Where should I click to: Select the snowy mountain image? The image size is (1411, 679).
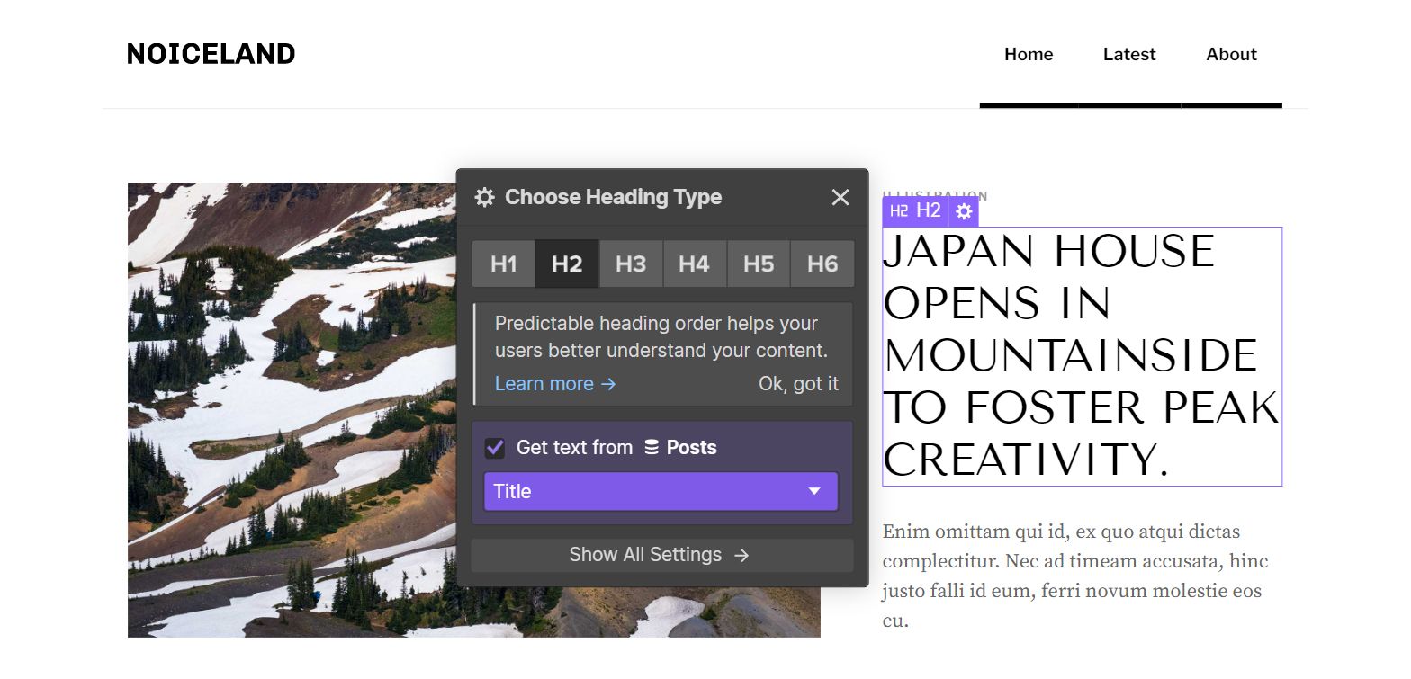pyautogui.click(x=288, y=405)
